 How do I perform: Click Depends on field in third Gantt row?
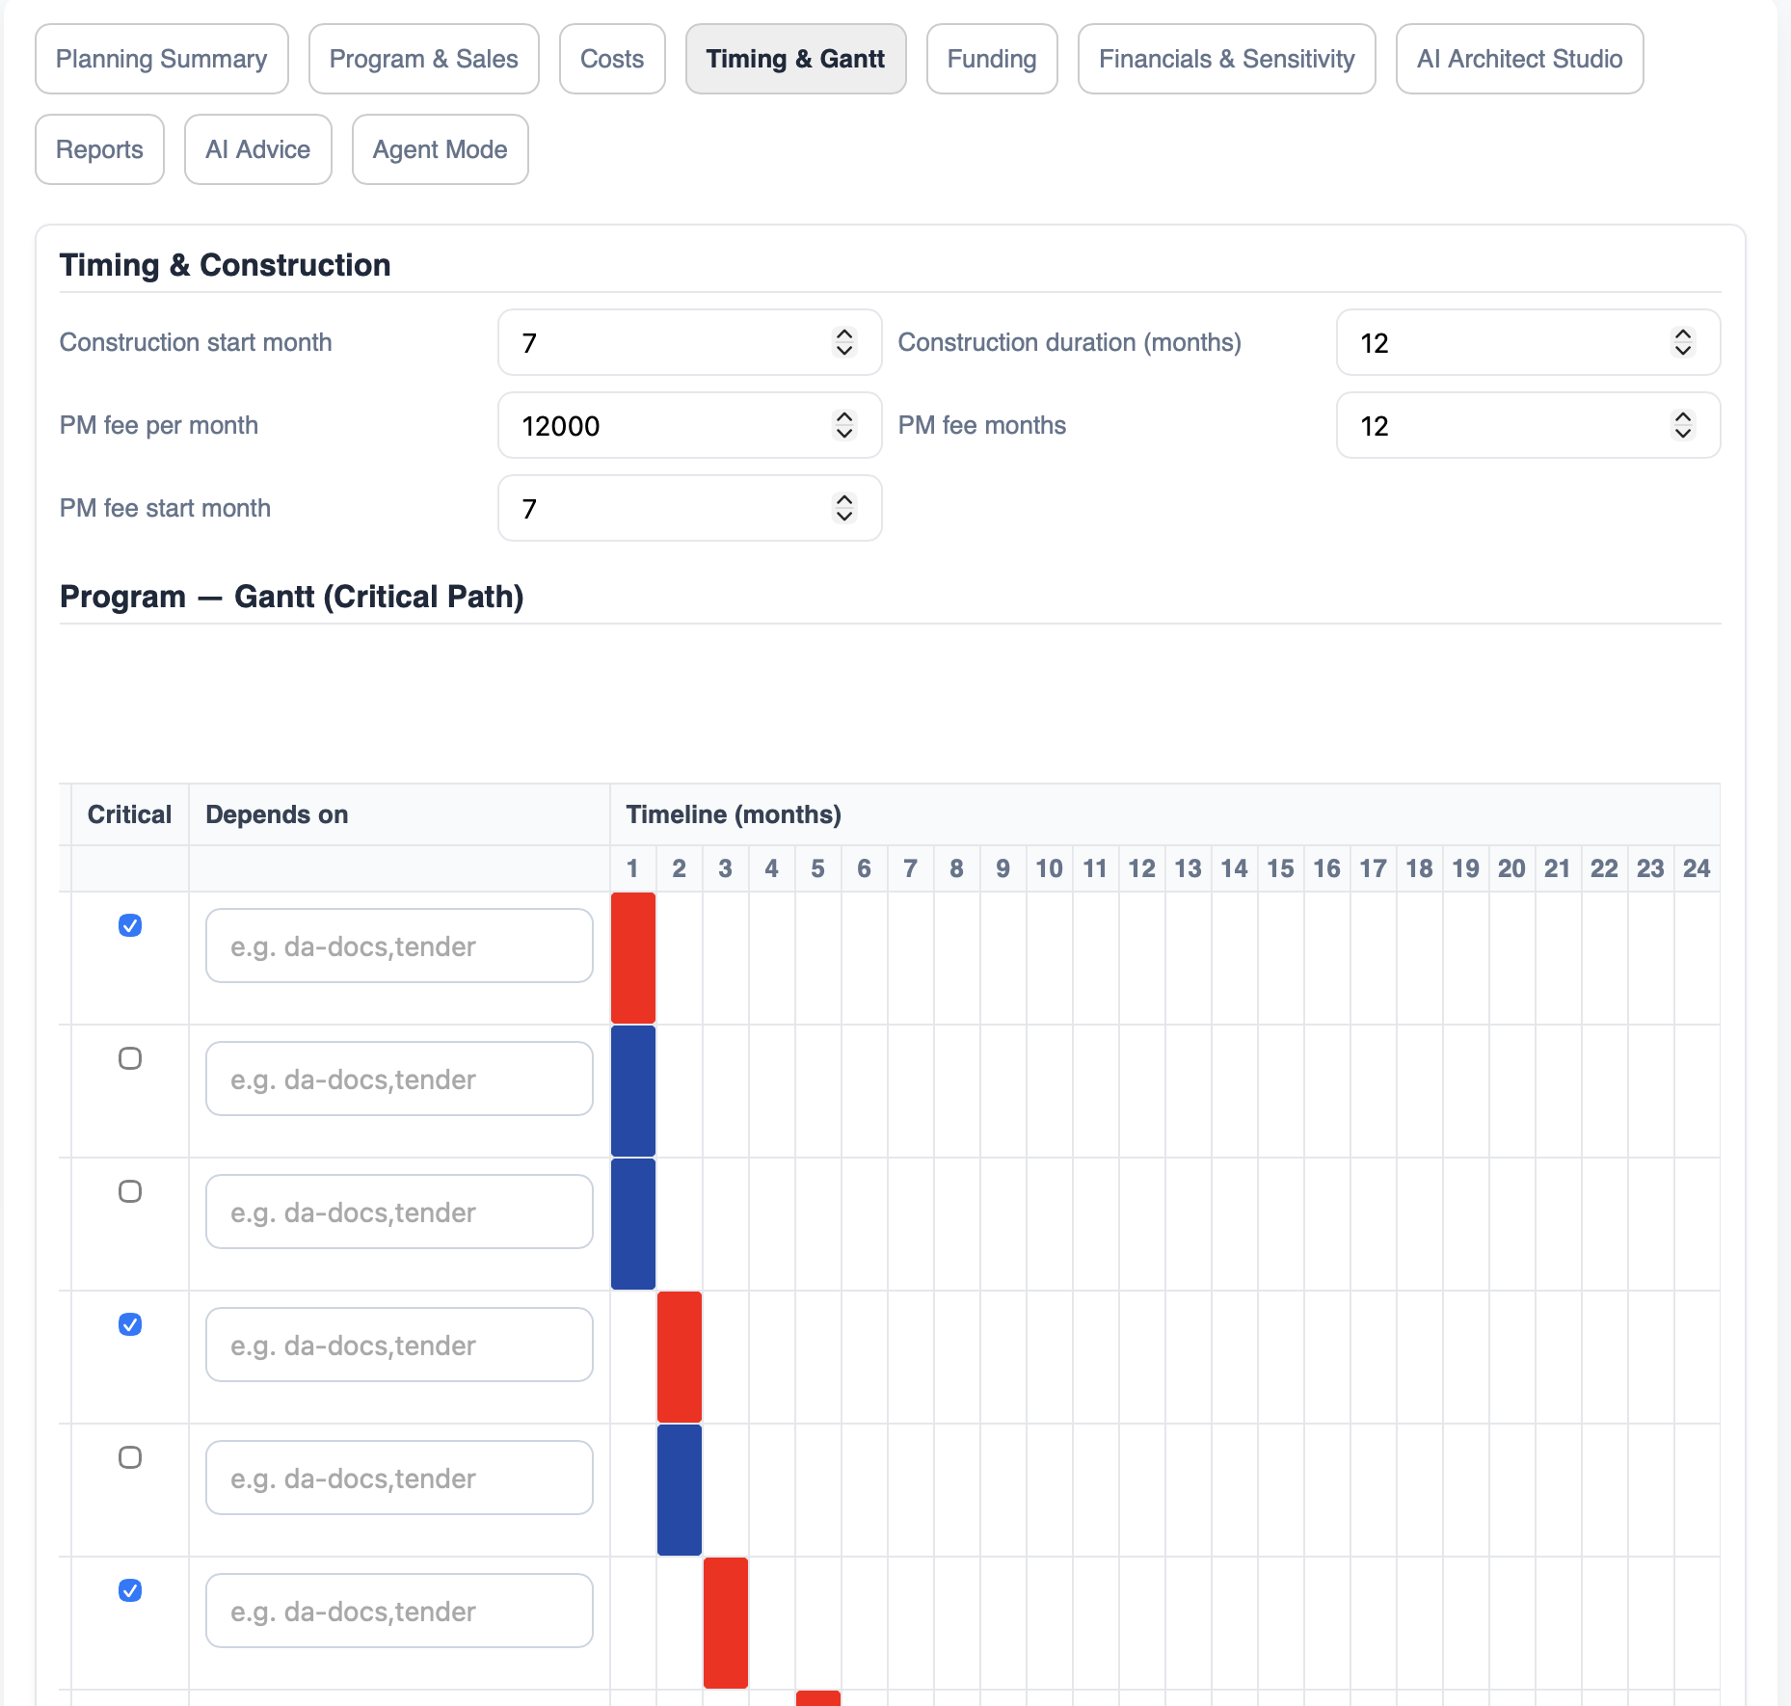[x=399, y=1212]
